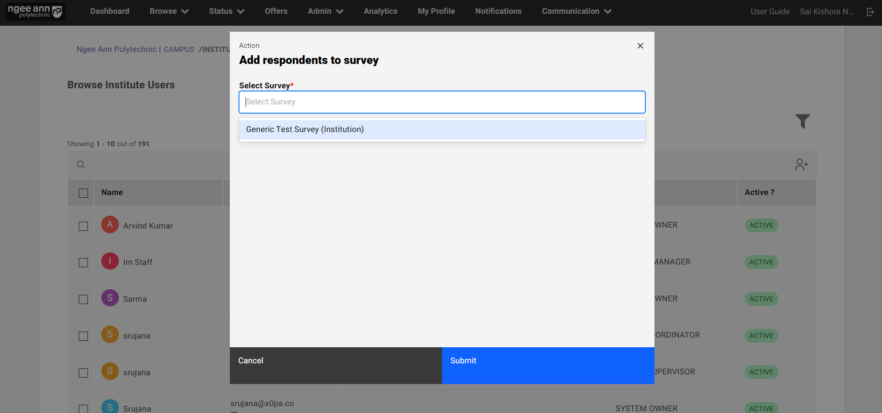
Task: Select the checkbox beside Sarma
Action: click(83, 299)
